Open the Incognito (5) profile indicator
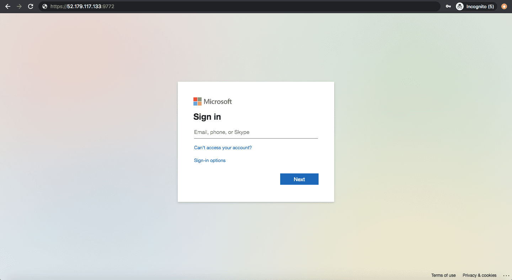Screen dimensions: 512x280 click(x=476, y=6)
